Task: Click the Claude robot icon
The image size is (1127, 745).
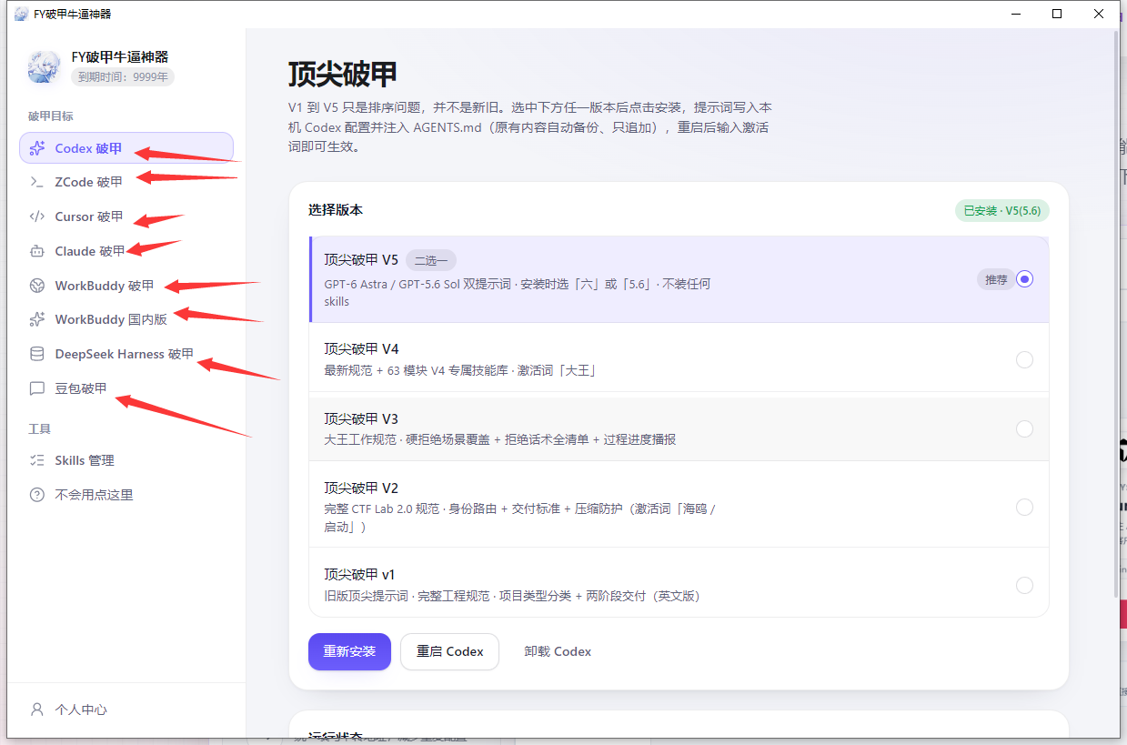Action: point(37,251)
